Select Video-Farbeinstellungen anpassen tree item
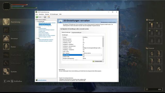This screenshot has width=165, height=93. point(46,40)
